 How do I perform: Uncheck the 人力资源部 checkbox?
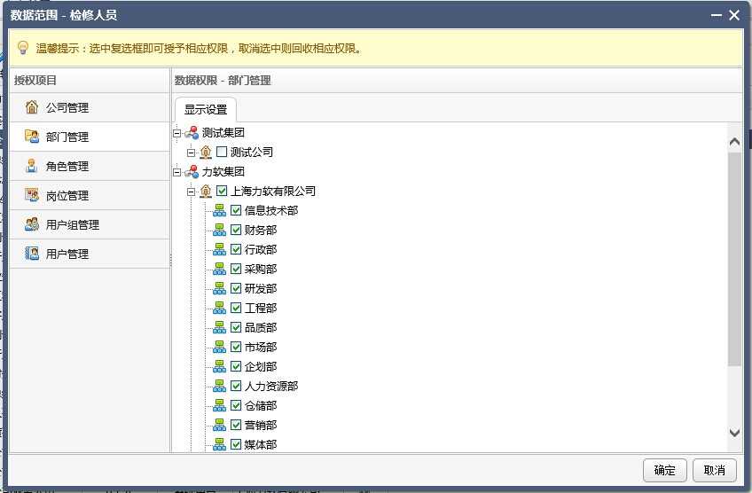pos(236,386)
